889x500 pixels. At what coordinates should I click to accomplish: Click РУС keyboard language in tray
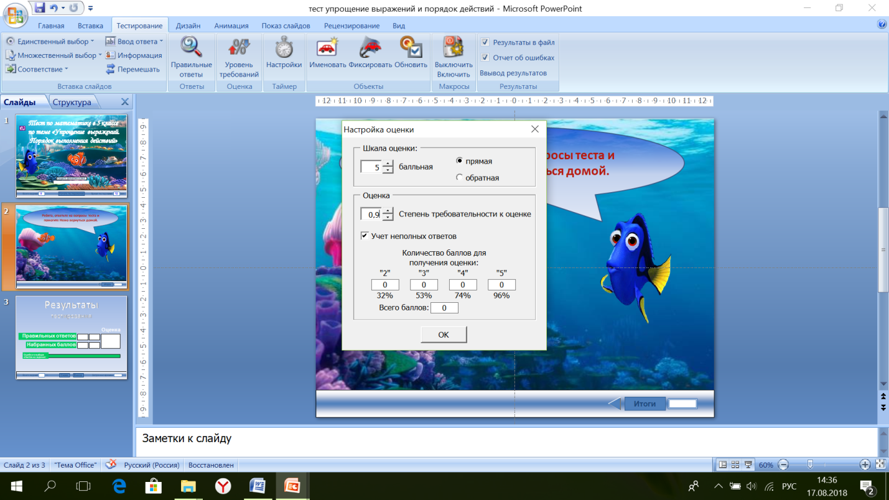789,486
